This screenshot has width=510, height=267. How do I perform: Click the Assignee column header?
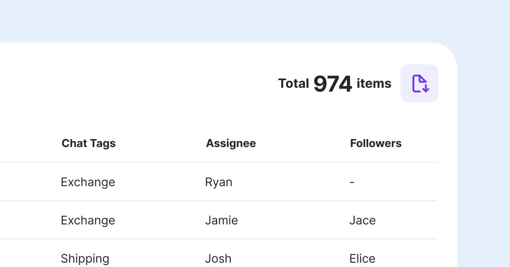coord(231,143)
